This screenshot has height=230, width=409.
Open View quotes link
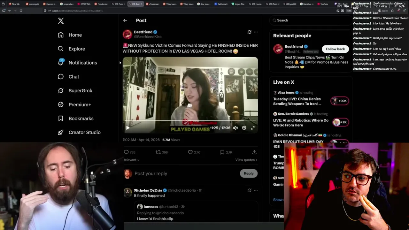point(246,160)
